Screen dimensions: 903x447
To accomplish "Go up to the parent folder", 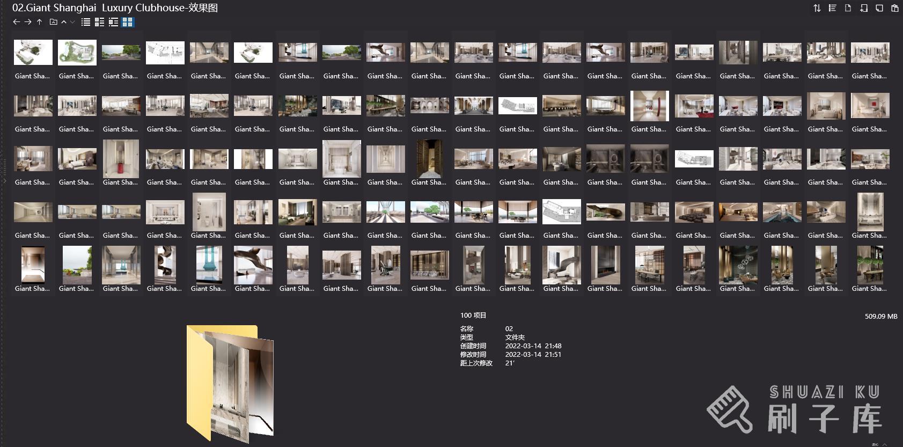I will click(x=39, y=22).
